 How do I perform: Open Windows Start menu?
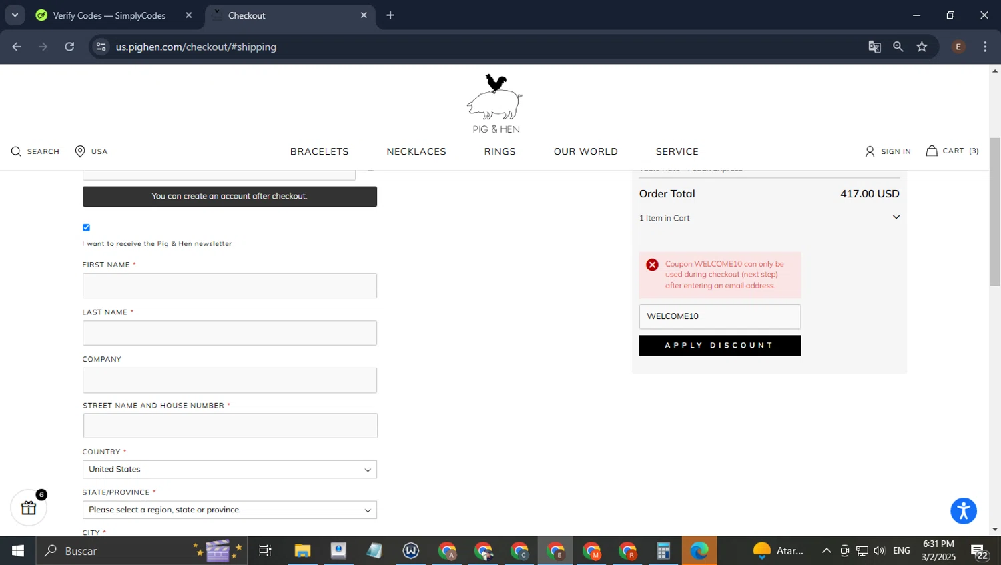18,551
